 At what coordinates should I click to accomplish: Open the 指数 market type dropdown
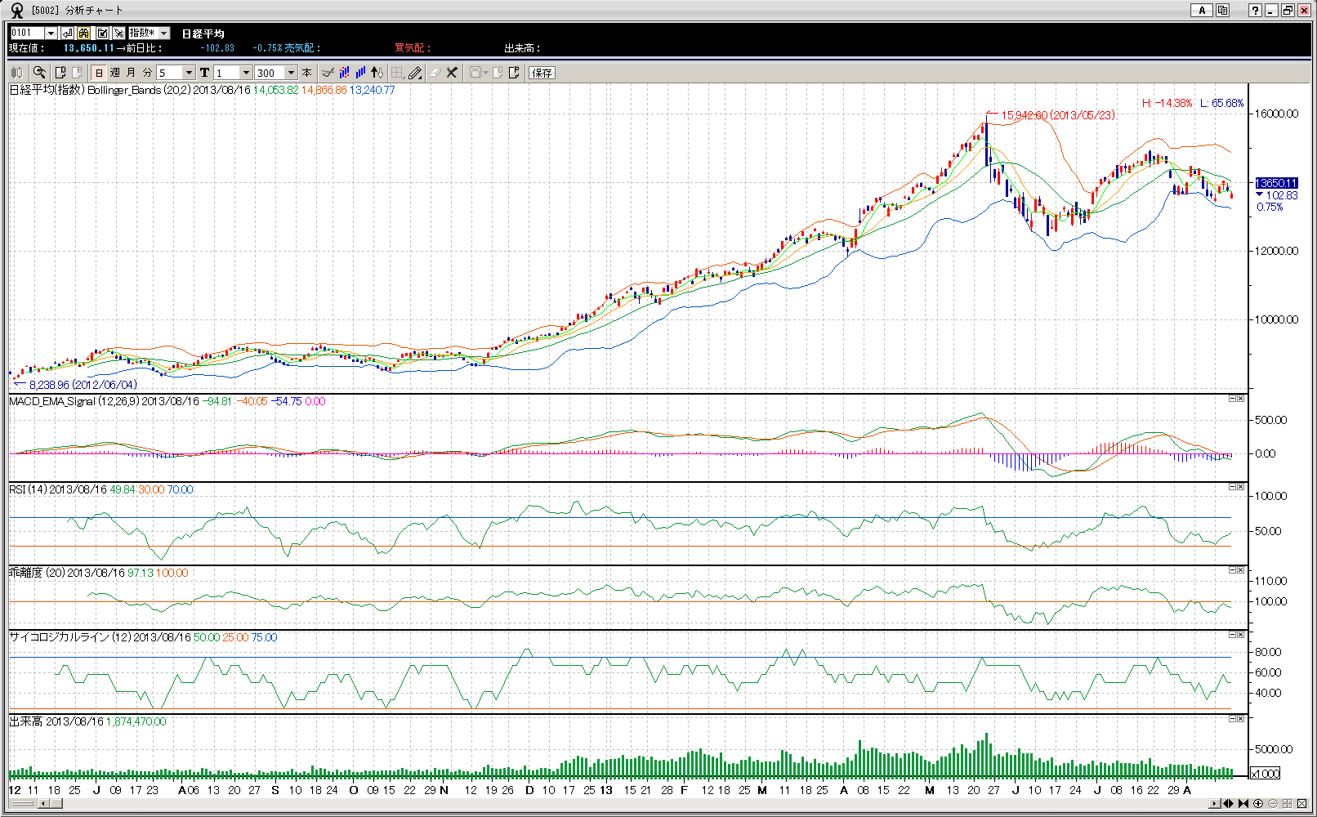pos(164,33)
